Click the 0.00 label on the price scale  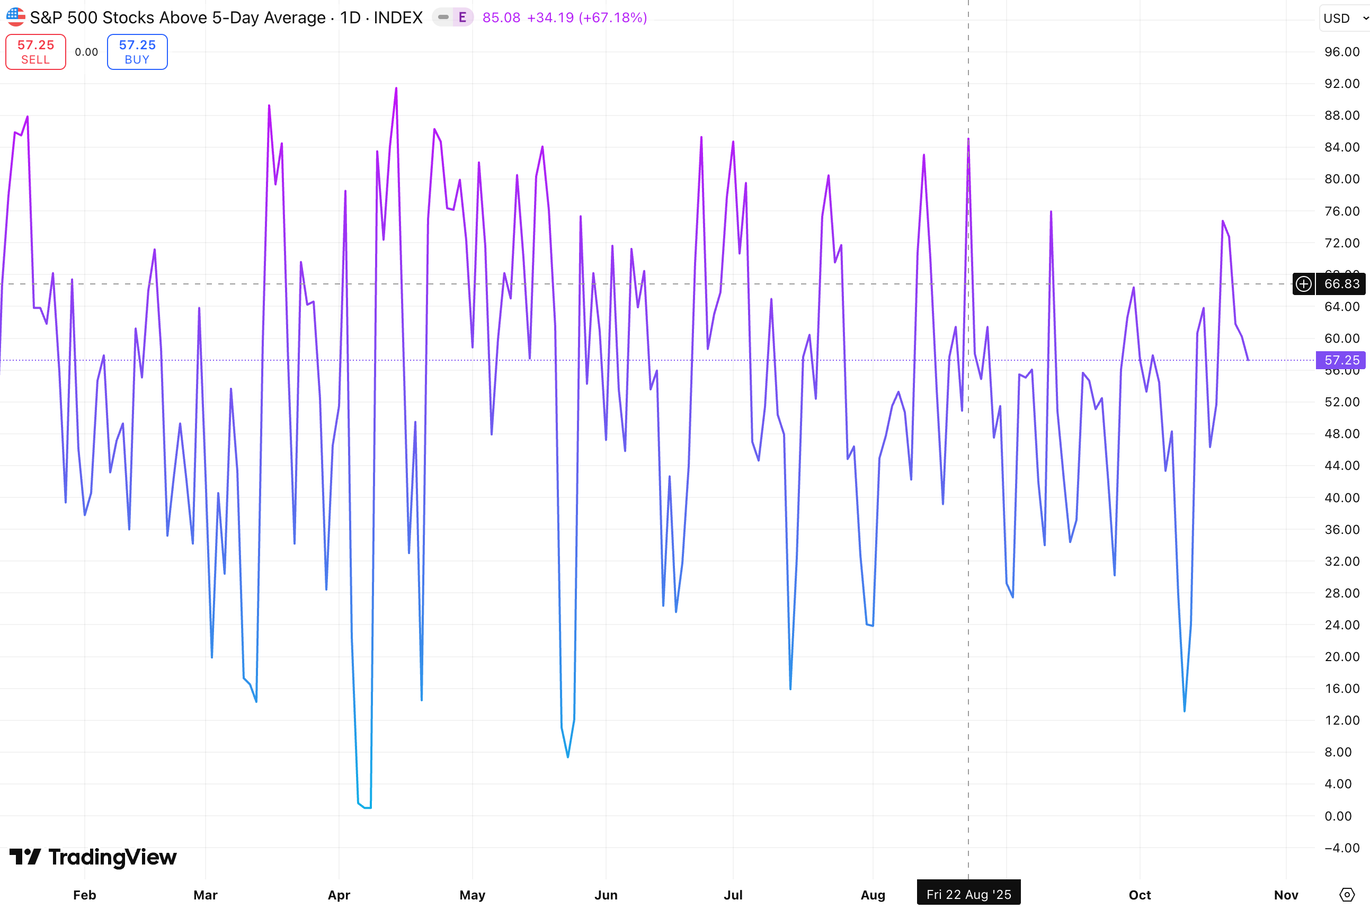1338,816
